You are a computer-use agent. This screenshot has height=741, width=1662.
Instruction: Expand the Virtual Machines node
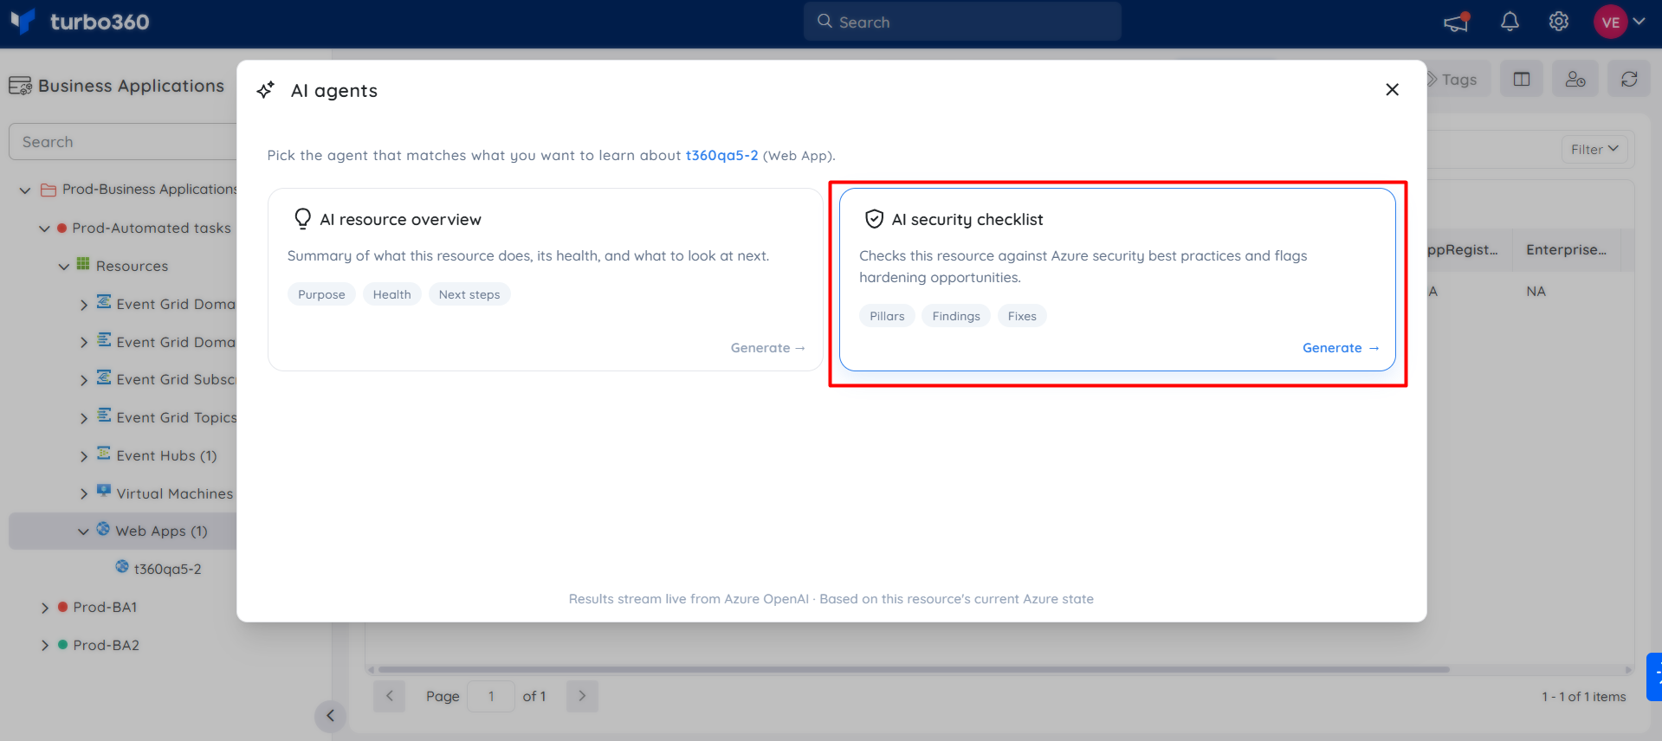click(84, 494)
